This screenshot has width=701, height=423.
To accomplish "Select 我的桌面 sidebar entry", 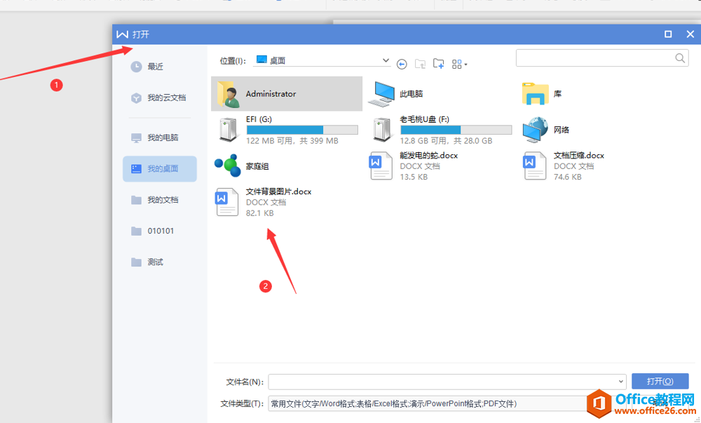I will [160, 168].
